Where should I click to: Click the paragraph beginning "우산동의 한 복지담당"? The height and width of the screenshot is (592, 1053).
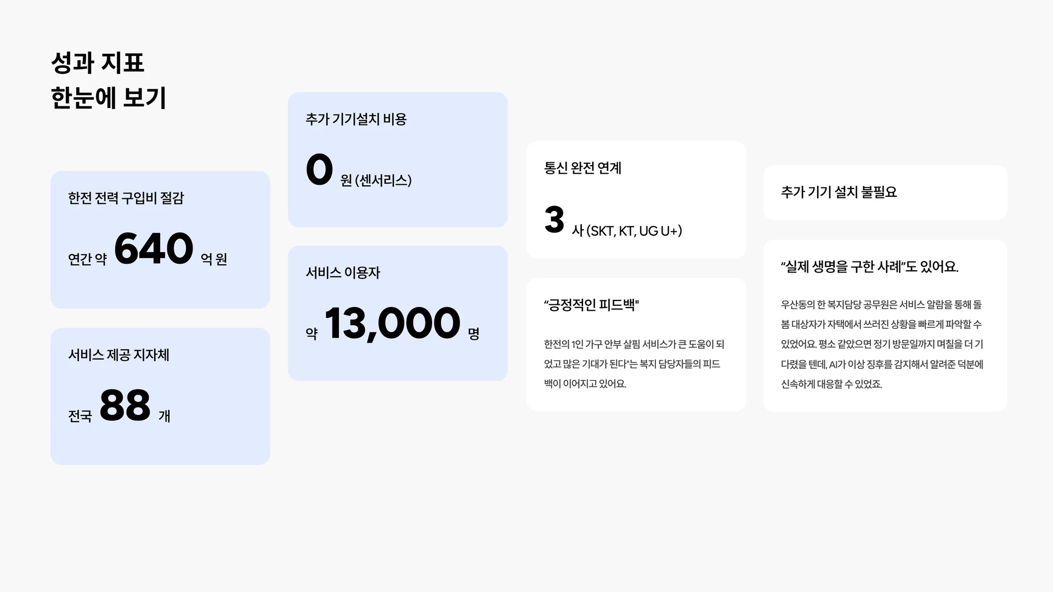point(882,344)
